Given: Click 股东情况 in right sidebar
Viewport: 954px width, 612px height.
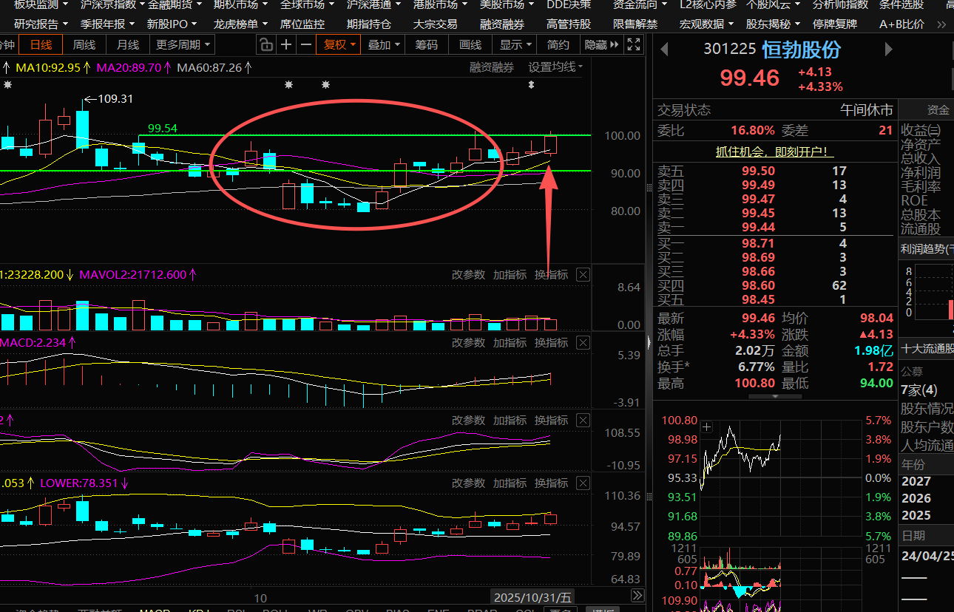Looking at the screenshot, I should [927, 408].
